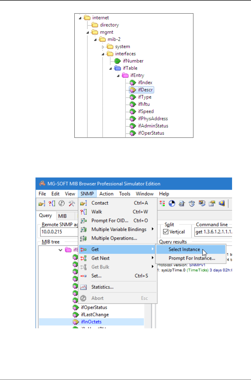Click the ifNumber green leaf icon
This screenshot has width=251, height=380.
pos(117,61)
